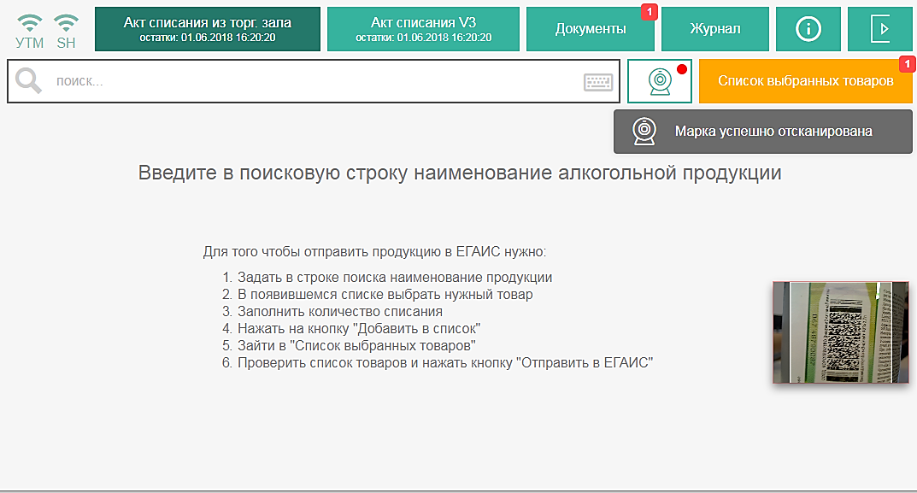917x493 pixels.
Task: Click the magnifying glass search icon
Action: pyautogui.click(x=29, y=81)
